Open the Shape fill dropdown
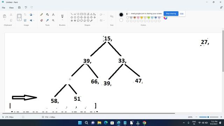The height and width of the screenshot is (126, 224). [102, 21]
